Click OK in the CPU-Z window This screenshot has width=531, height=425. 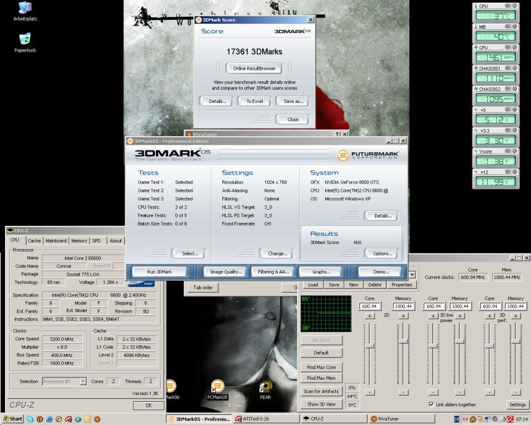[x=149, y=405]
